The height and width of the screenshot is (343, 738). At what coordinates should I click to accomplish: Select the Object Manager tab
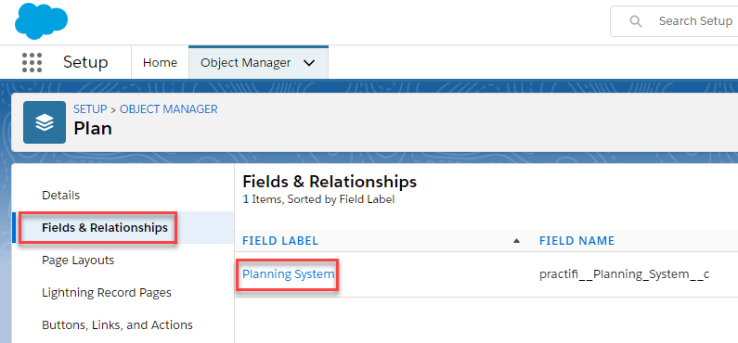(246, 62)
